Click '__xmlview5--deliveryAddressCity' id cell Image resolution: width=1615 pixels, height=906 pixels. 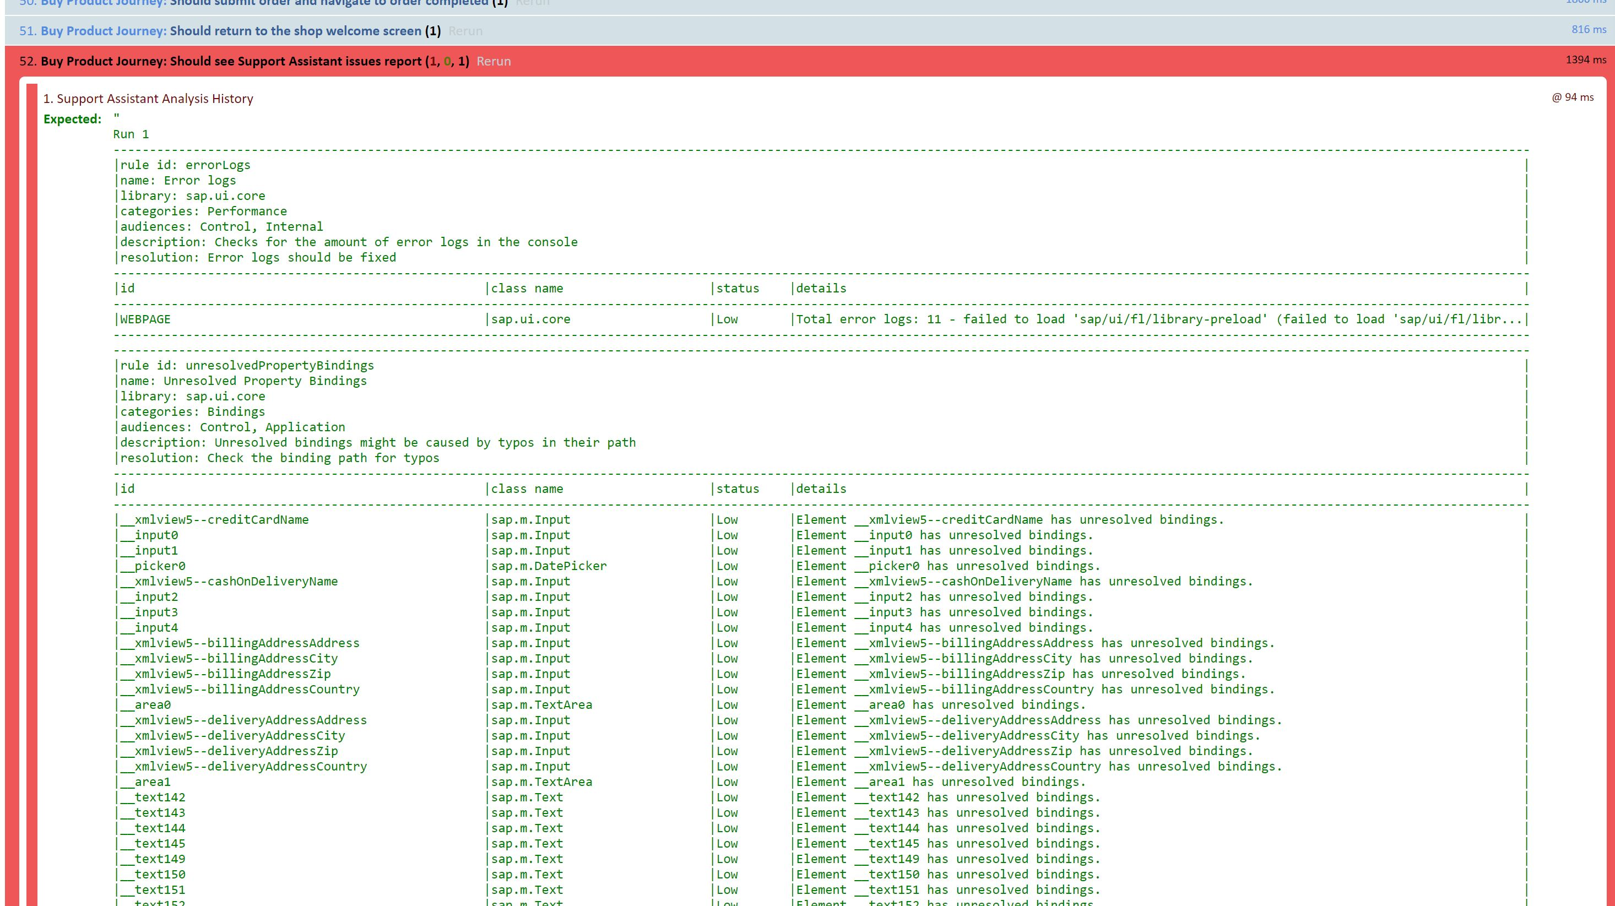pyautogui.click(x=232, y=735)
